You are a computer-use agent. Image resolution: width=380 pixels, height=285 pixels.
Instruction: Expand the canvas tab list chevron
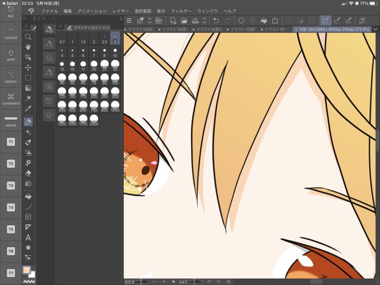[376, 29]
